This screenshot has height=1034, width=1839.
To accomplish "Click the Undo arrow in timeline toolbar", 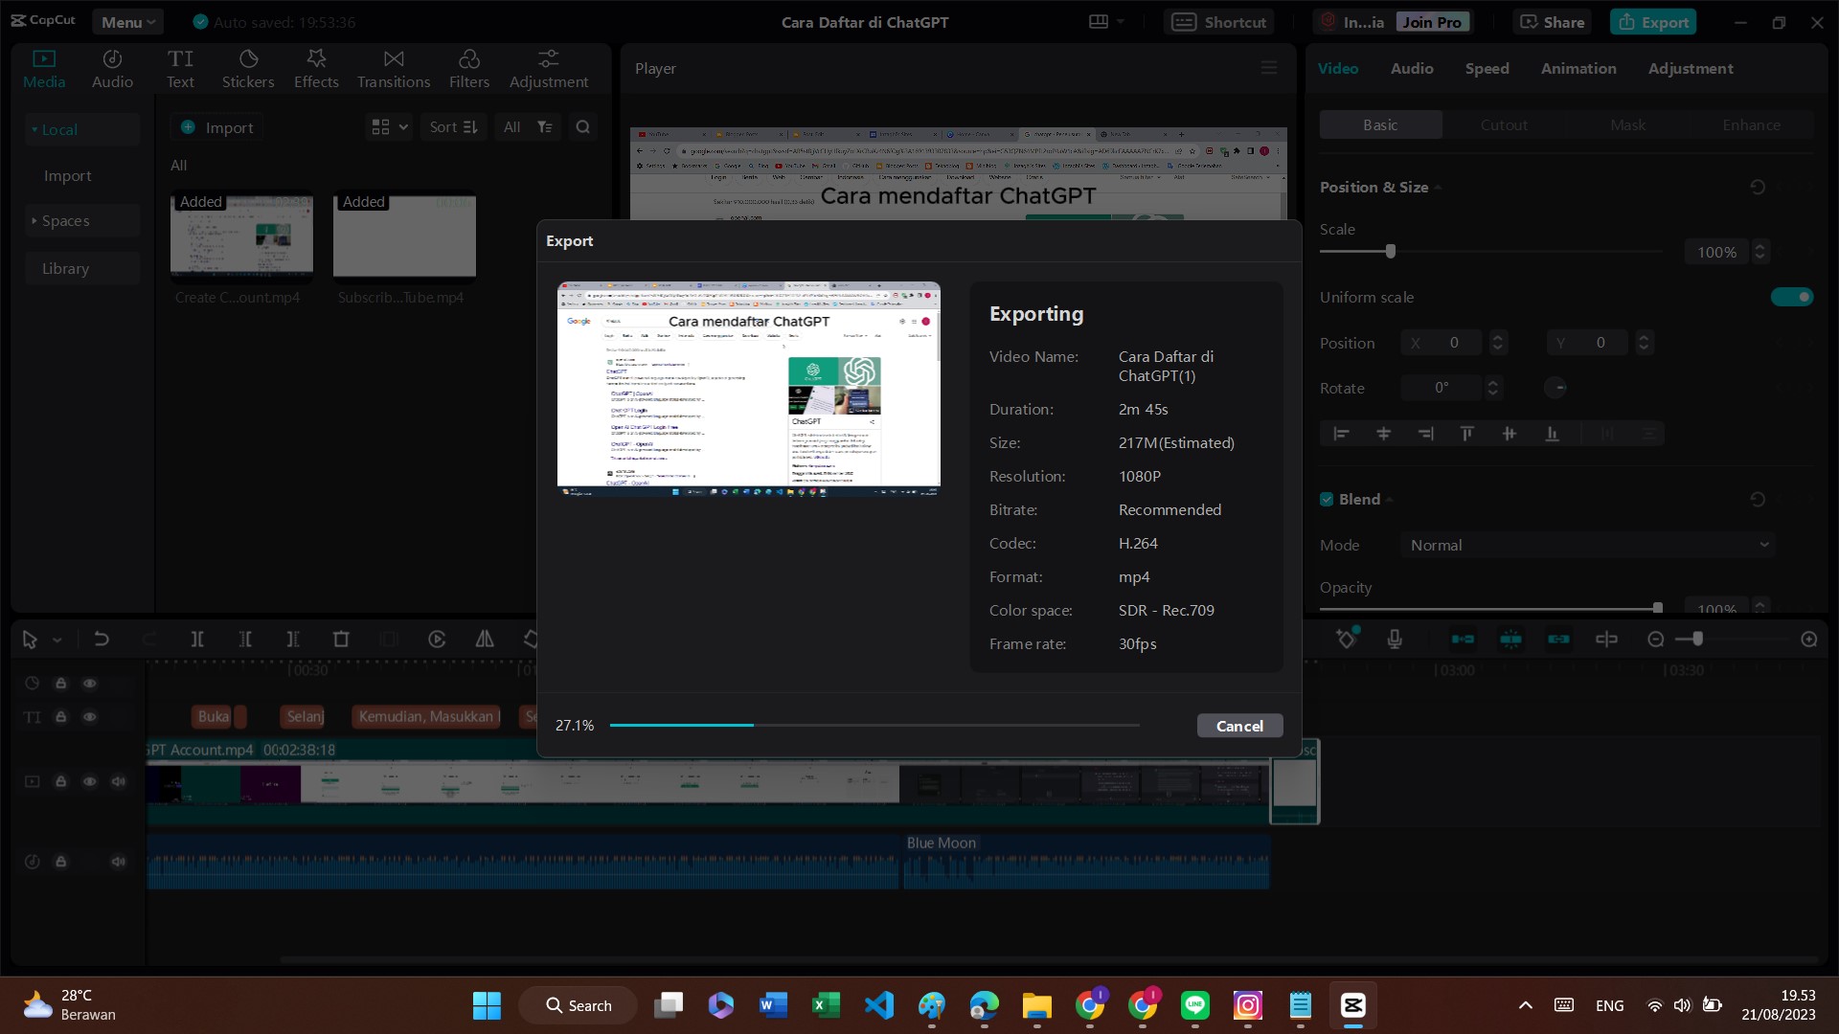I will pyautogui.click(x=102, y=640).
